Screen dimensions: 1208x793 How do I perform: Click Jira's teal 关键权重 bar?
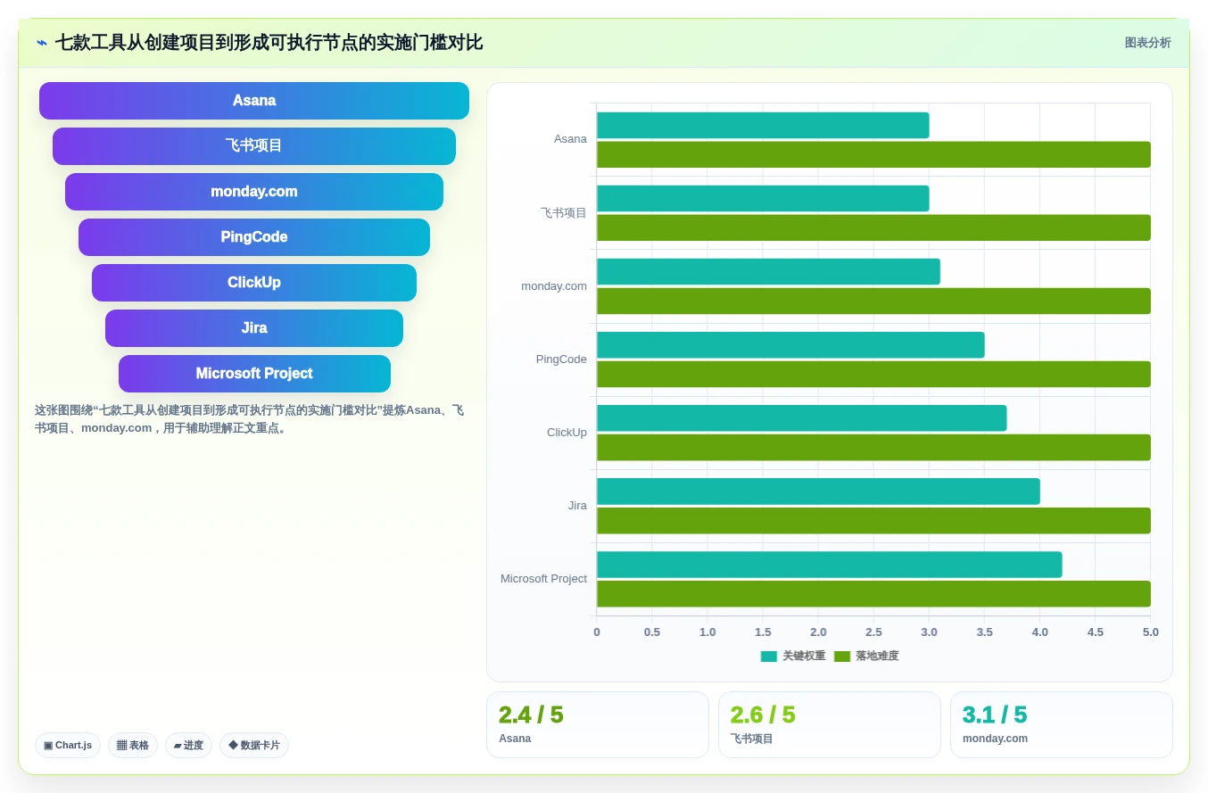coord(818,491)
